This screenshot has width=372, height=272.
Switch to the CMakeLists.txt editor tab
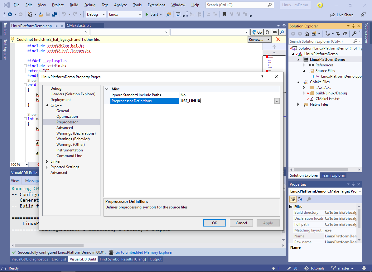click(79, 26)
